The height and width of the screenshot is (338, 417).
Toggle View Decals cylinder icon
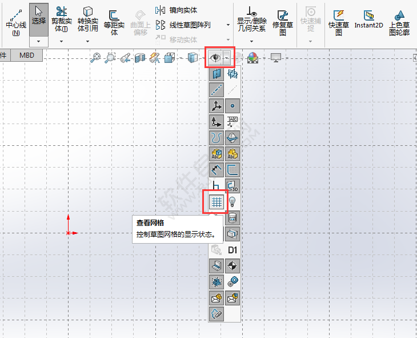pos(232,218)
